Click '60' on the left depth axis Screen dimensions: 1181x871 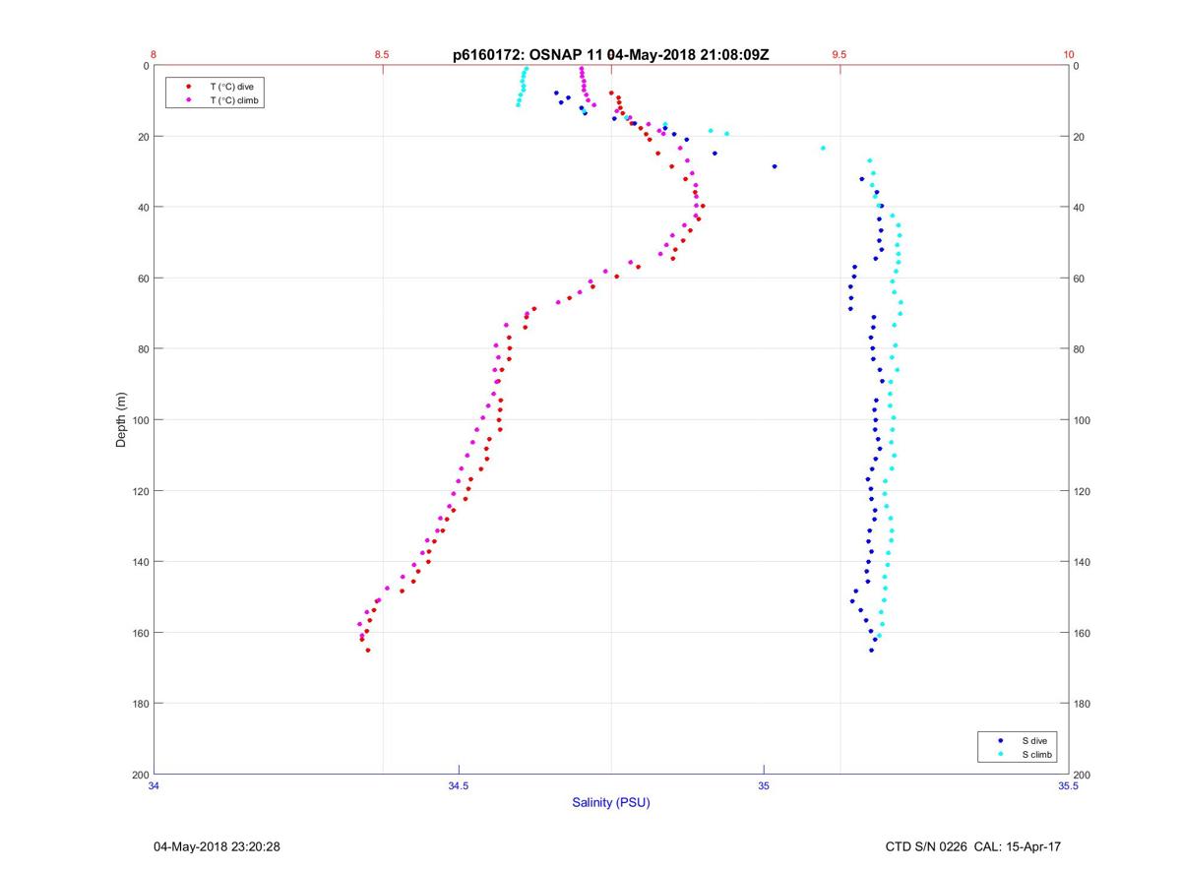[143, 279]
